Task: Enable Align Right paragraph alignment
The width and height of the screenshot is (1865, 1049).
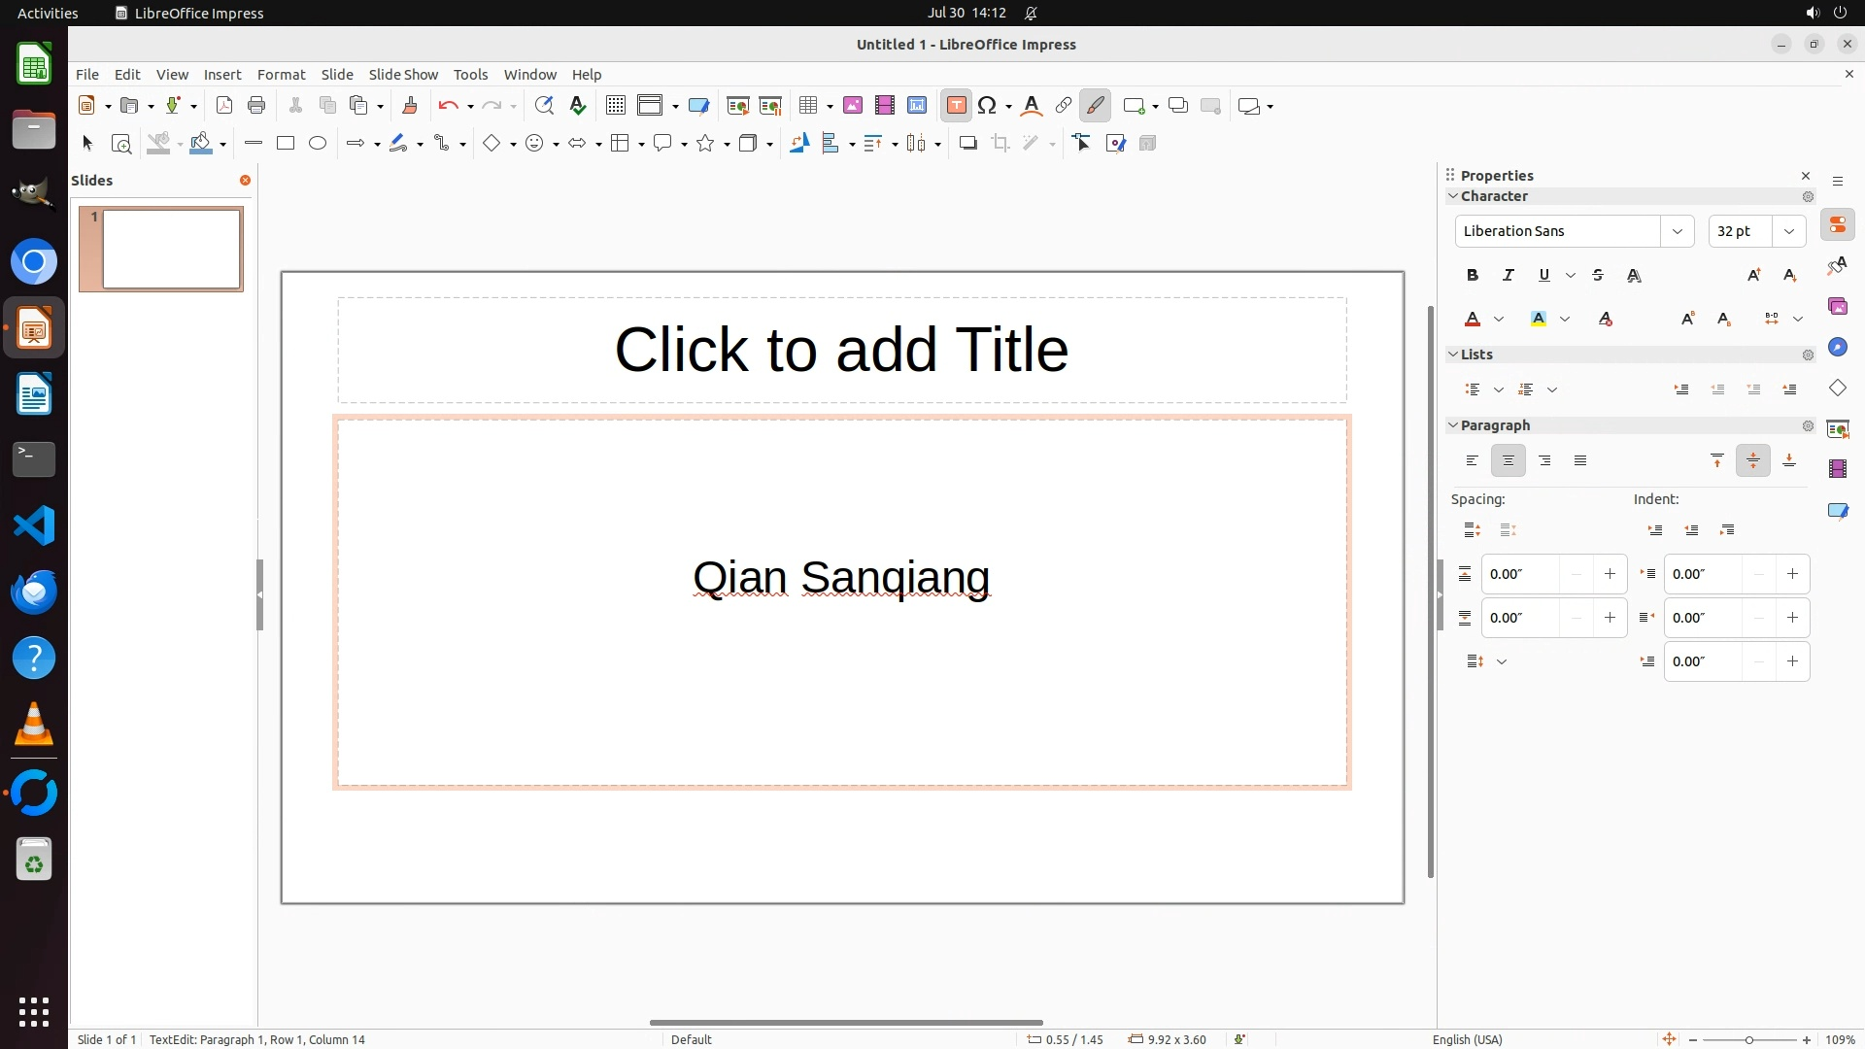Action: click(x=1544, y=461)
